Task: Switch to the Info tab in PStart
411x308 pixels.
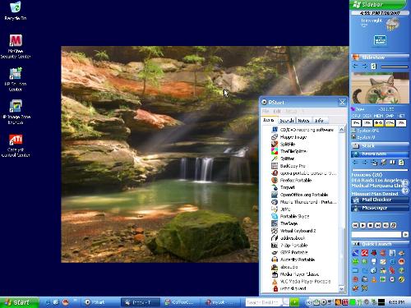Action: [319, 121]
